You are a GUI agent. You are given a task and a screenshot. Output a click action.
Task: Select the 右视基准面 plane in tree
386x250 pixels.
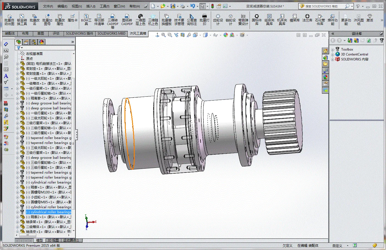pos(34,54)
